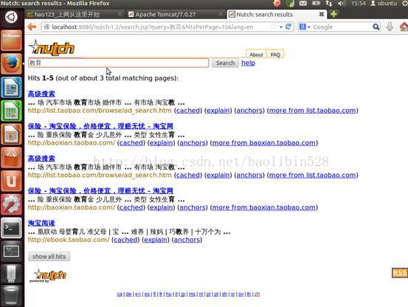Open Terminal from the launcher

(11, 227)
